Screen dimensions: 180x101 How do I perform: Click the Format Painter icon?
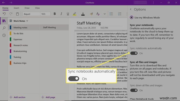tap(91, 14)
